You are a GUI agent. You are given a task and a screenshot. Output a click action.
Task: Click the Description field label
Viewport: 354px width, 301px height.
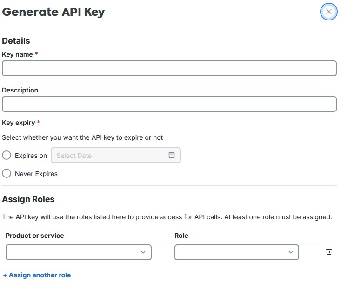[20, 90]
